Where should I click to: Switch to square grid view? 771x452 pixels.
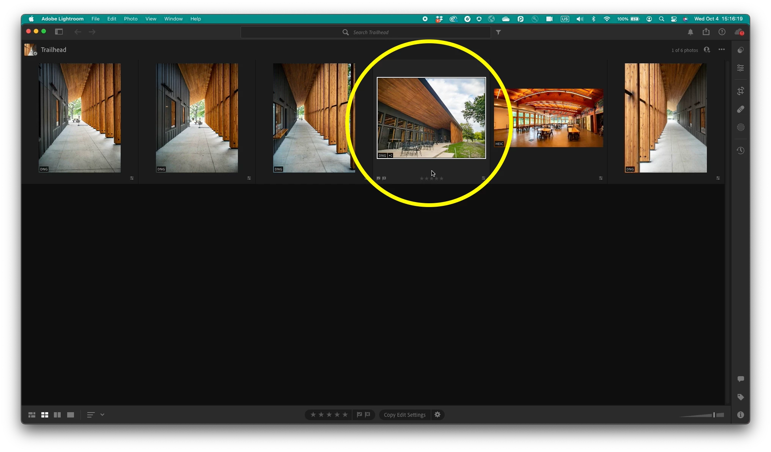pyautogui.click(x=45, y=415)
